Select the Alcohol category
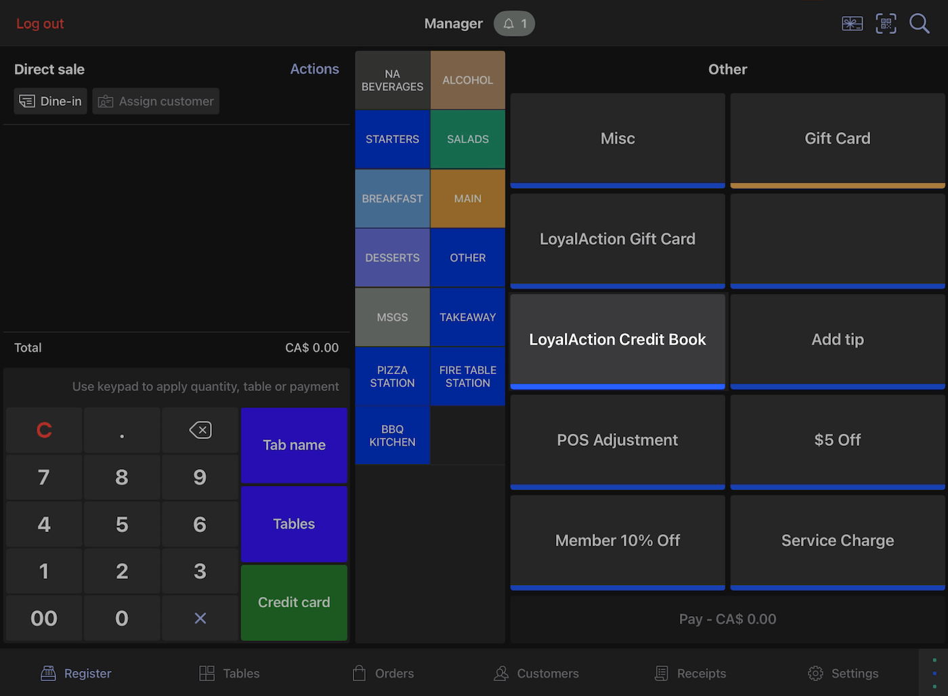The image size is (948, 696). [468, 80]
